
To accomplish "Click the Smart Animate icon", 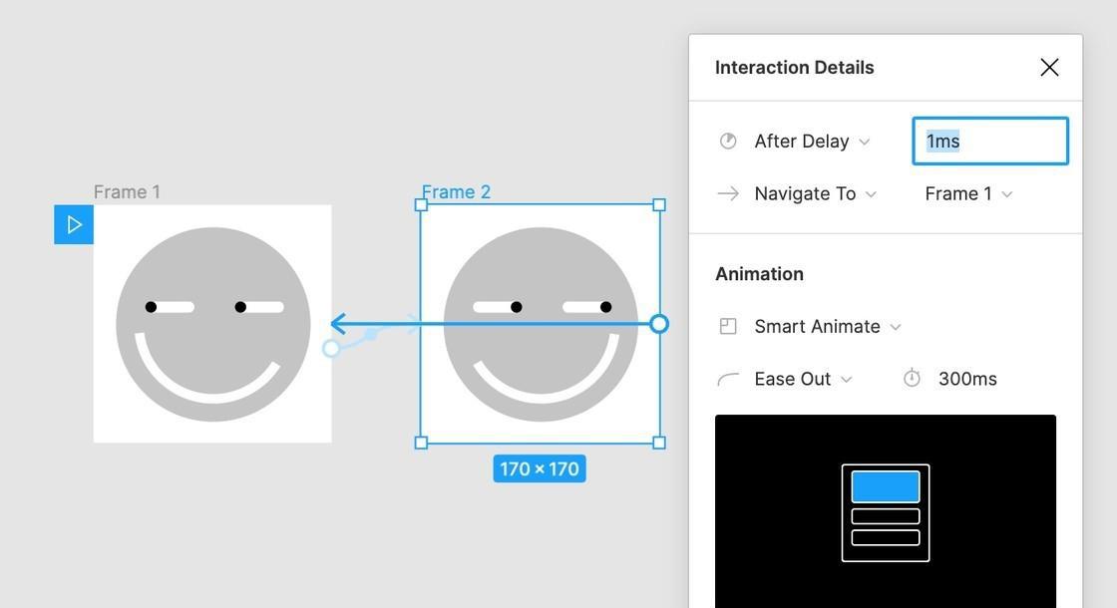I will pos(728,327).
